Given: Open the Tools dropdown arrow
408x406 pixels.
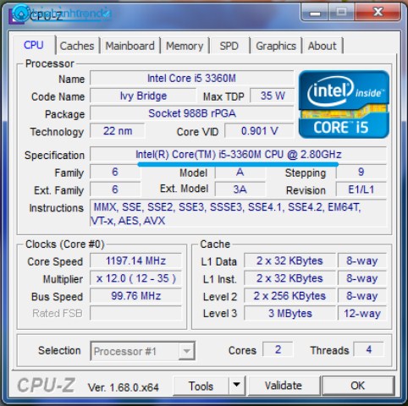Looking at the screenshot, I should [x=236, y=386].
